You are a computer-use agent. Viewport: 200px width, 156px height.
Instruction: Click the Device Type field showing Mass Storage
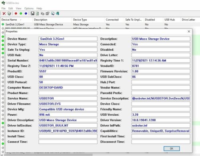68,44
